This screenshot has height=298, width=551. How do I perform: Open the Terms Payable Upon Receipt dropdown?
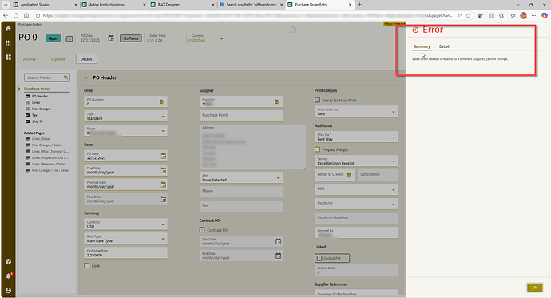[x=356, y=161]
